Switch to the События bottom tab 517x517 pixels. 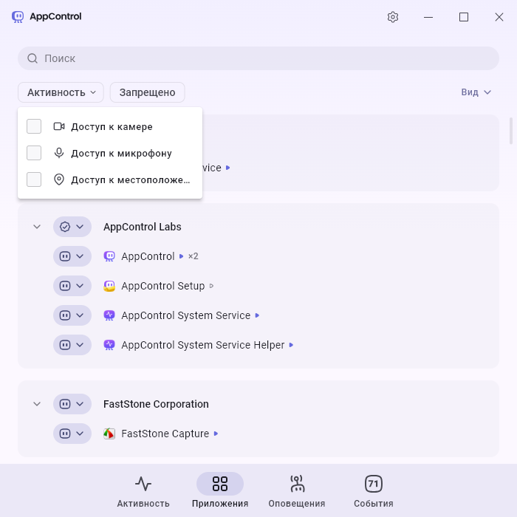coord(374,491)
